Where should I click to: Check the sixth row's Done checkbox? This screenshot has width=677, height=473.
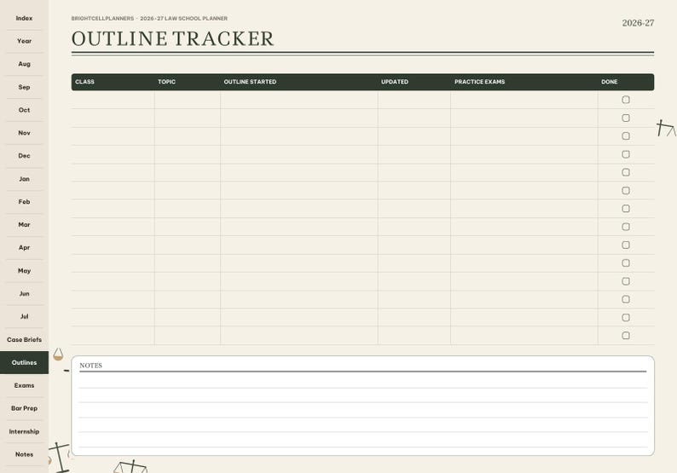pos(626,190)
